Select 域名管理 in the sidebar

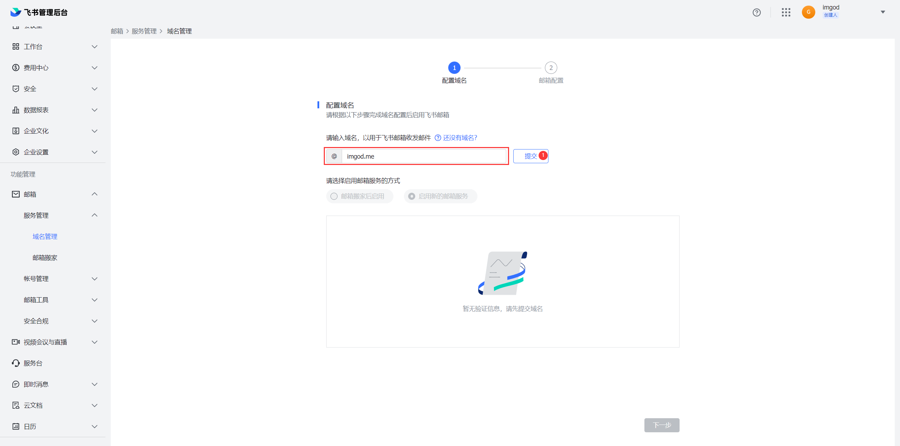point(45,236)
